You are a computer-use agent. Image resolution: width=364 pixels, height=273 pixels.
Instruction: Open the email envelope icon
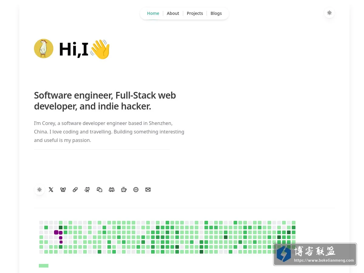click(148, 190)
